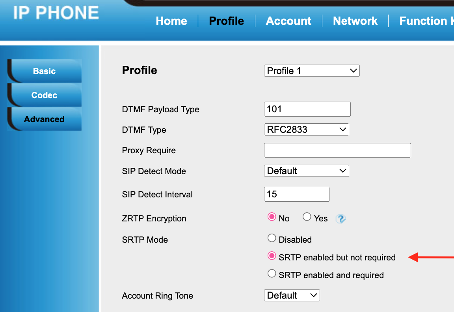Click the ZRTP Encryption help icon
The image size is (454, 312).
[x=340, y=219]
